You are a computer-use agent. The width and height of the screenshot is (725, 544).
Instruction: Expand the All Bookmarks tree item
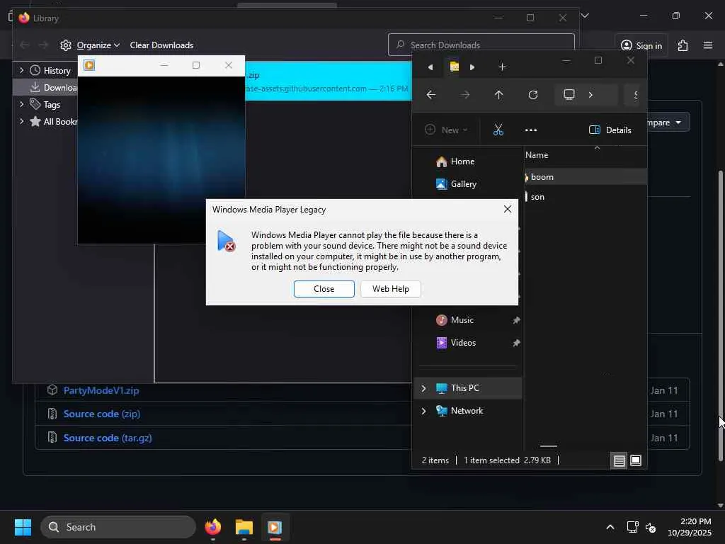click(21, 121)
